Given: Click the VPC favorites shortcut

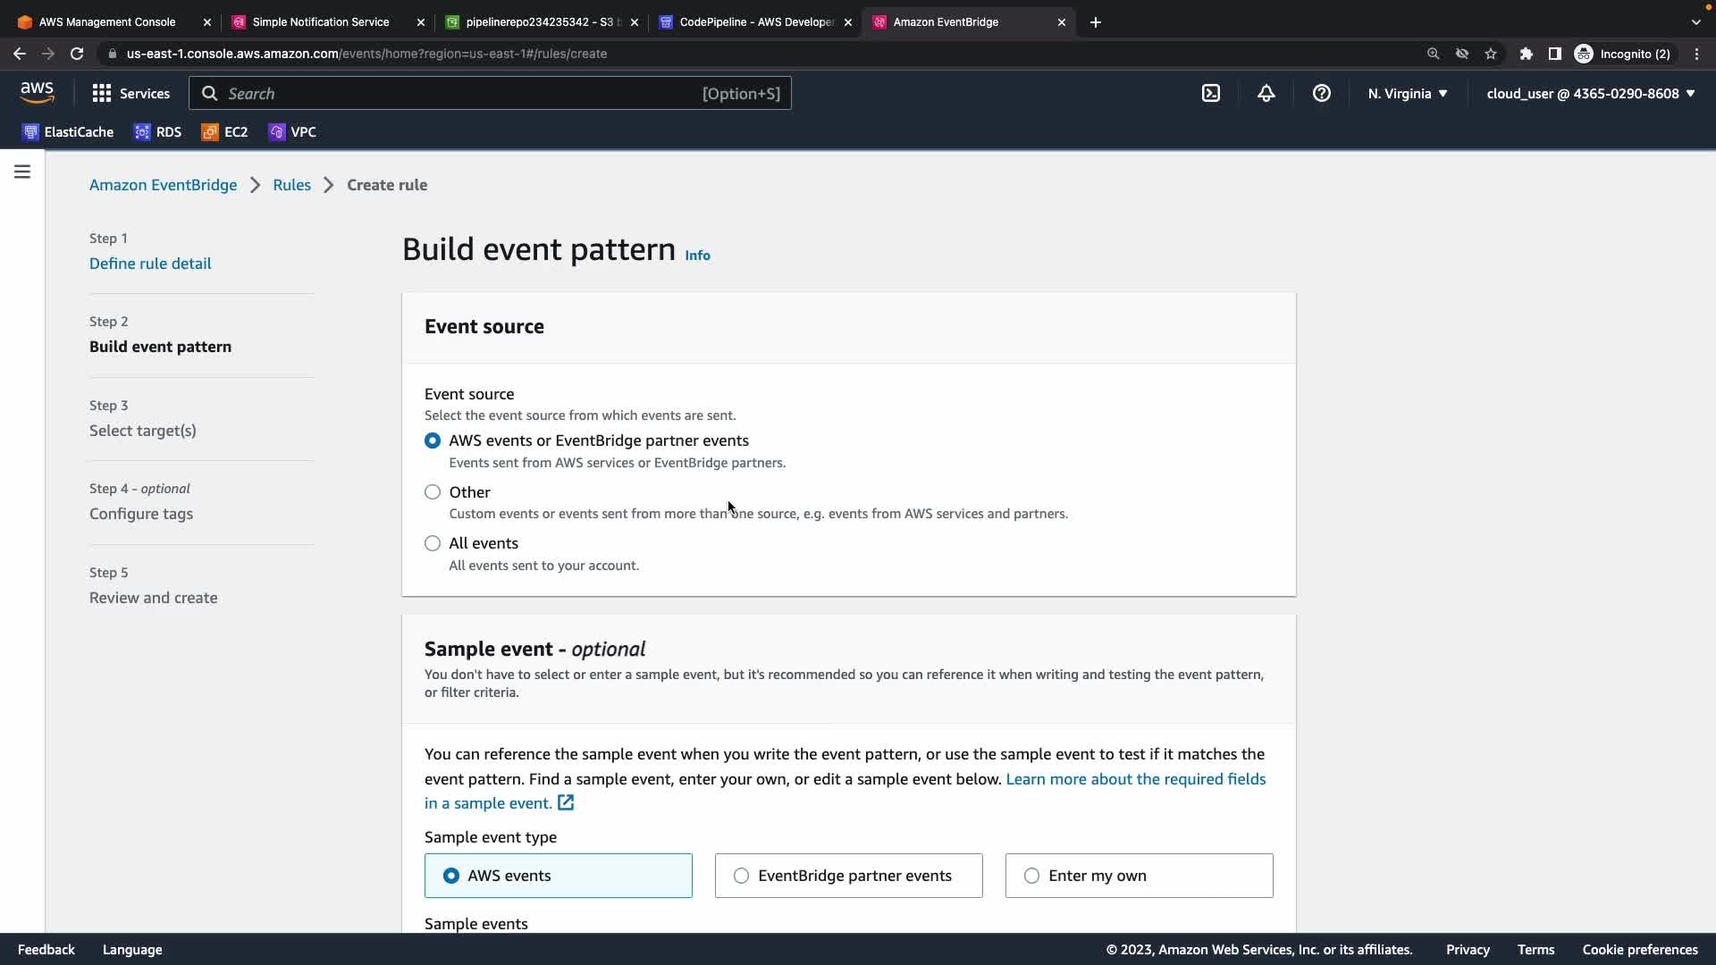Looking at the screenshot, I should pyautogui.click(x=292, y=132).
